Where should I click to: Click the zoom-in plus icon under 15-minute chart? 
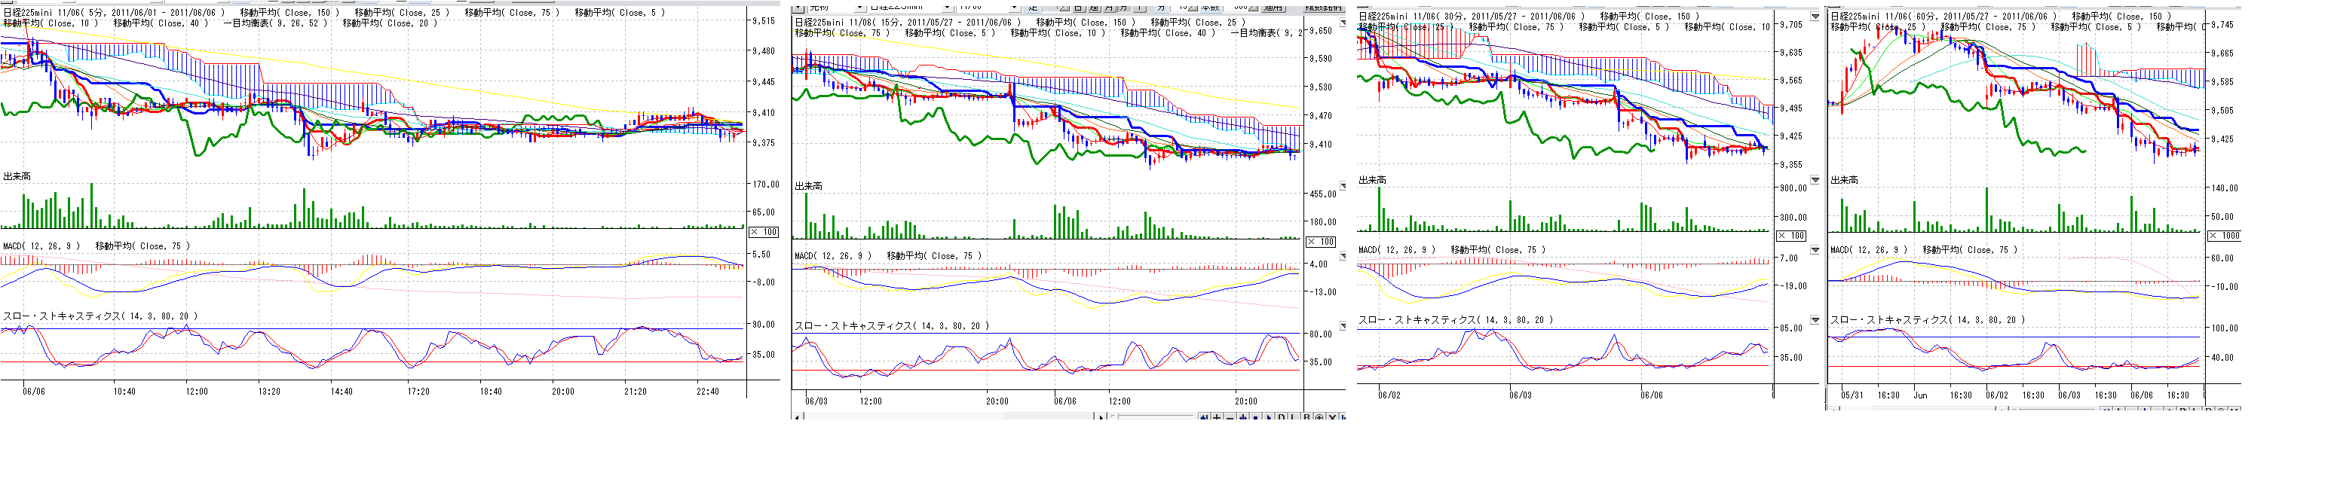click(1217, 417)
